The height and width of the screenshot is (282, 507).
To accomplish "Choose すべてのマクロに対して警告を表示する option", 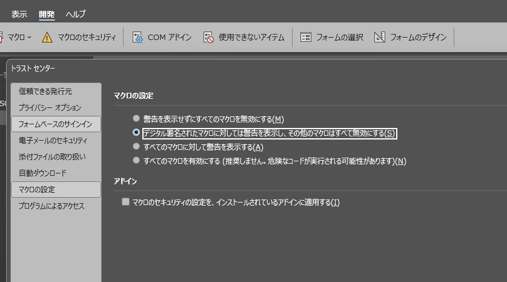I will coord(136,147).
